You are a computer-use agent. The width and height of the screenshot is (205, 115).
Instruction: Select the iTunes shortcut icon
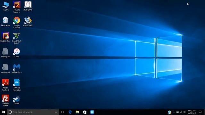tap(17, 53)
